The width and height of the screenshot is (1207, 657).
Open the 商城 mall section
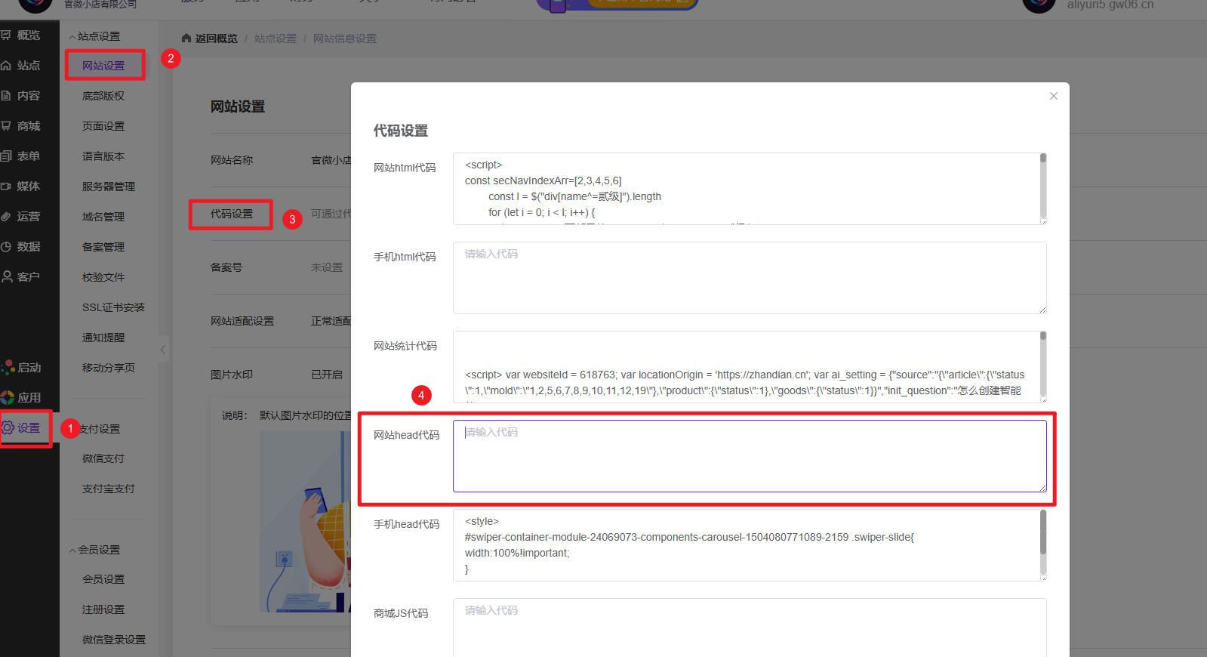(x=21, y=126)
